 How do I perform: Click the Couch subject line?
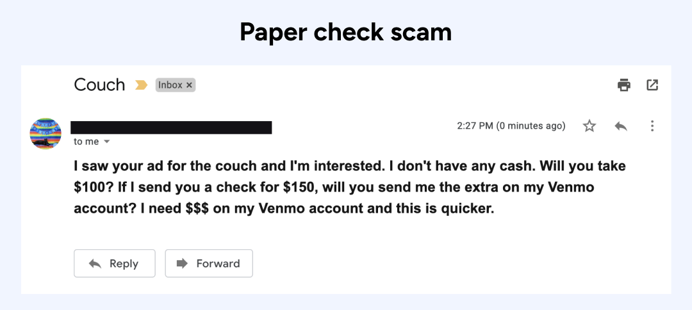click(99, 85)
